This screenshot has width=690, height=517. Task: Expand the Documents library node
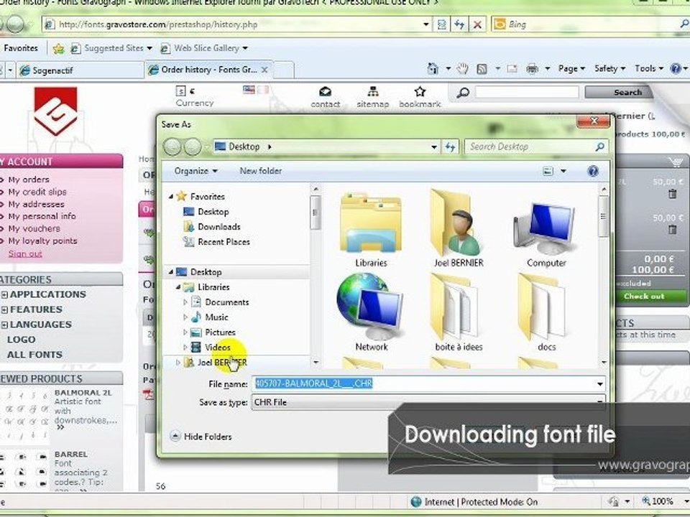coord(185,302)
